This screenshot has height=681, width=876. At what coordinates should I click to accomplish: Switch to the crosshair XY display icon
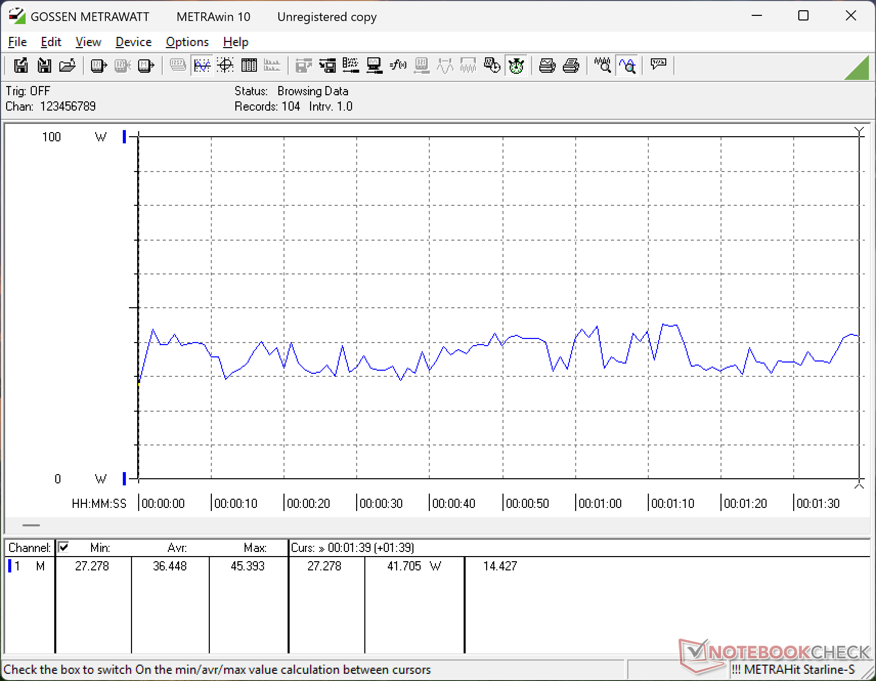225,66
